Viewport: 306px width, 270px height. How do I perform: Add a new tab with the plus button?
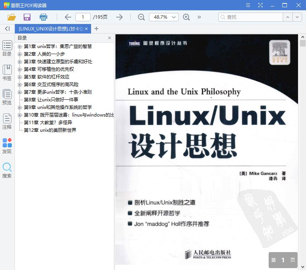(x=96, y=29)
